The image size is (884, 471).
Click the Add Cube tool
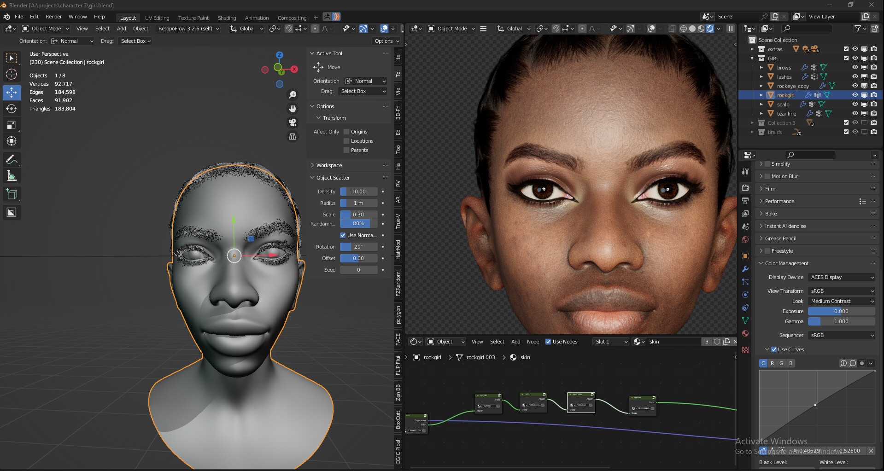click(12, 194)
